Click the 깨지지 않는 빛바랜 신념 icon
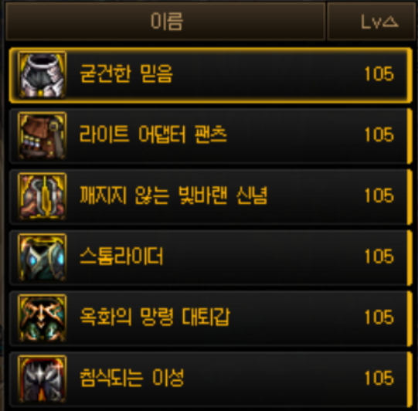Viewport: 418px width, 411px height. click(42, 197)
